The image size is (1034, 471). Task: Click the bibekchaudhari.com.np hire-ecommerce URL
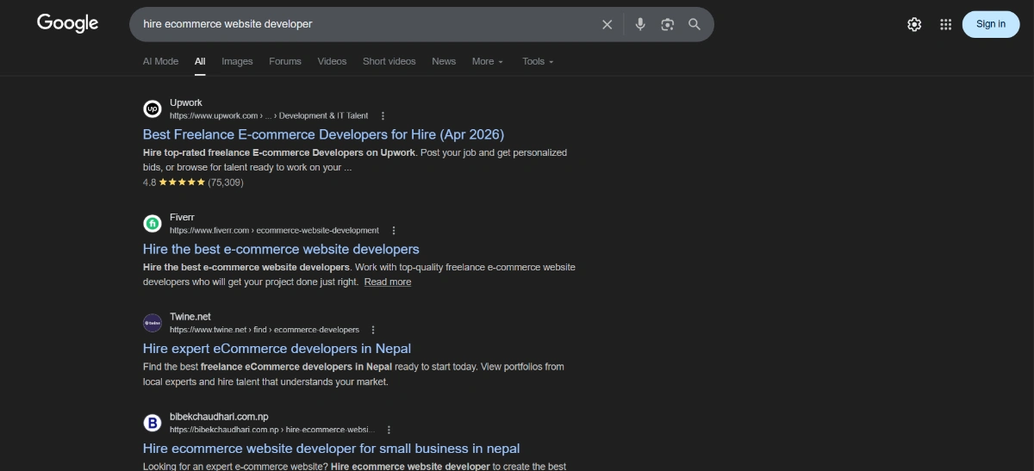click(272, 430)
